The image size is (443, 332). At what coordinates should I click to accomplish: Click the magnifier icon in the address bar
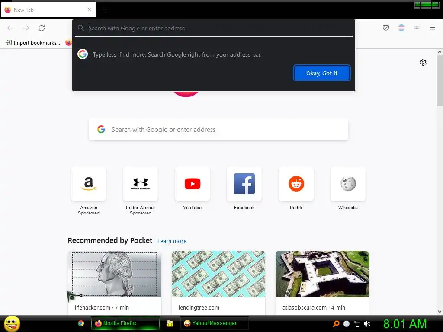pos(81,28)
